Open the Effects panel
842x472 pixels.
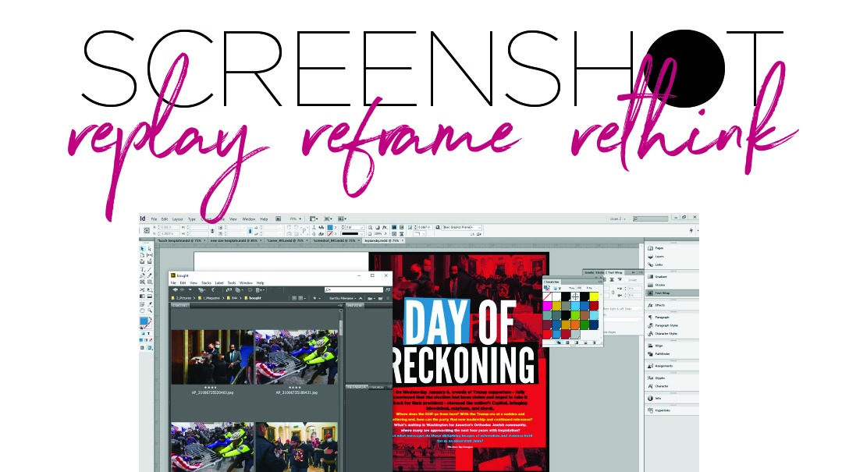click(659, 305)
